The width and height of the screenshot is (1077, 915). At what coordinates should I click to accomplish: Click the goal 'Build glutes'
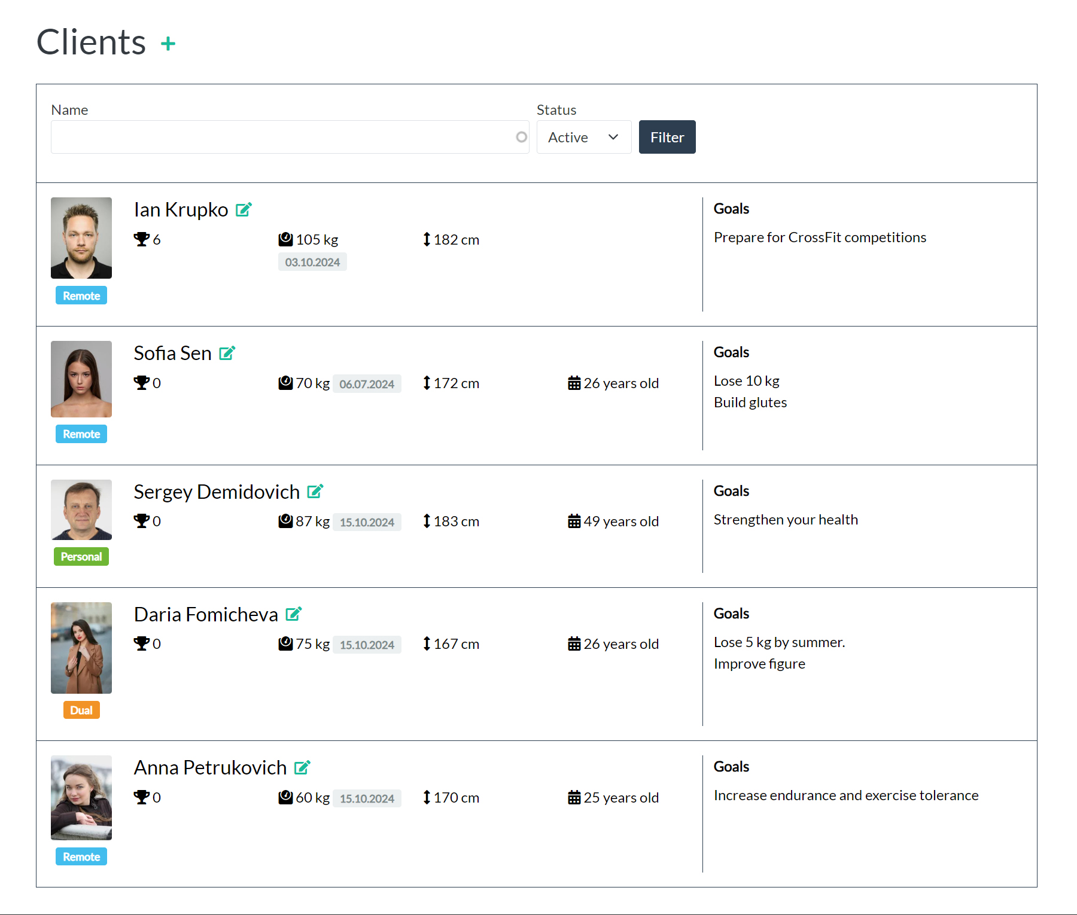750,402
